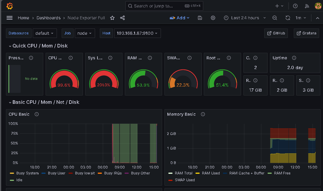
Task: Show info for CPU Busy panel
Action: click(x=71, y=58)
